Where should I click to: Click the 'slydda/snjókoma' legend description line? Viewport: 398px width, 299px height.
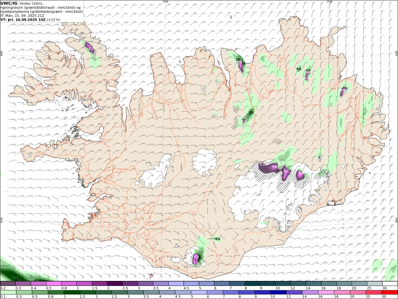pyautogui.click(x=42, y=12)
